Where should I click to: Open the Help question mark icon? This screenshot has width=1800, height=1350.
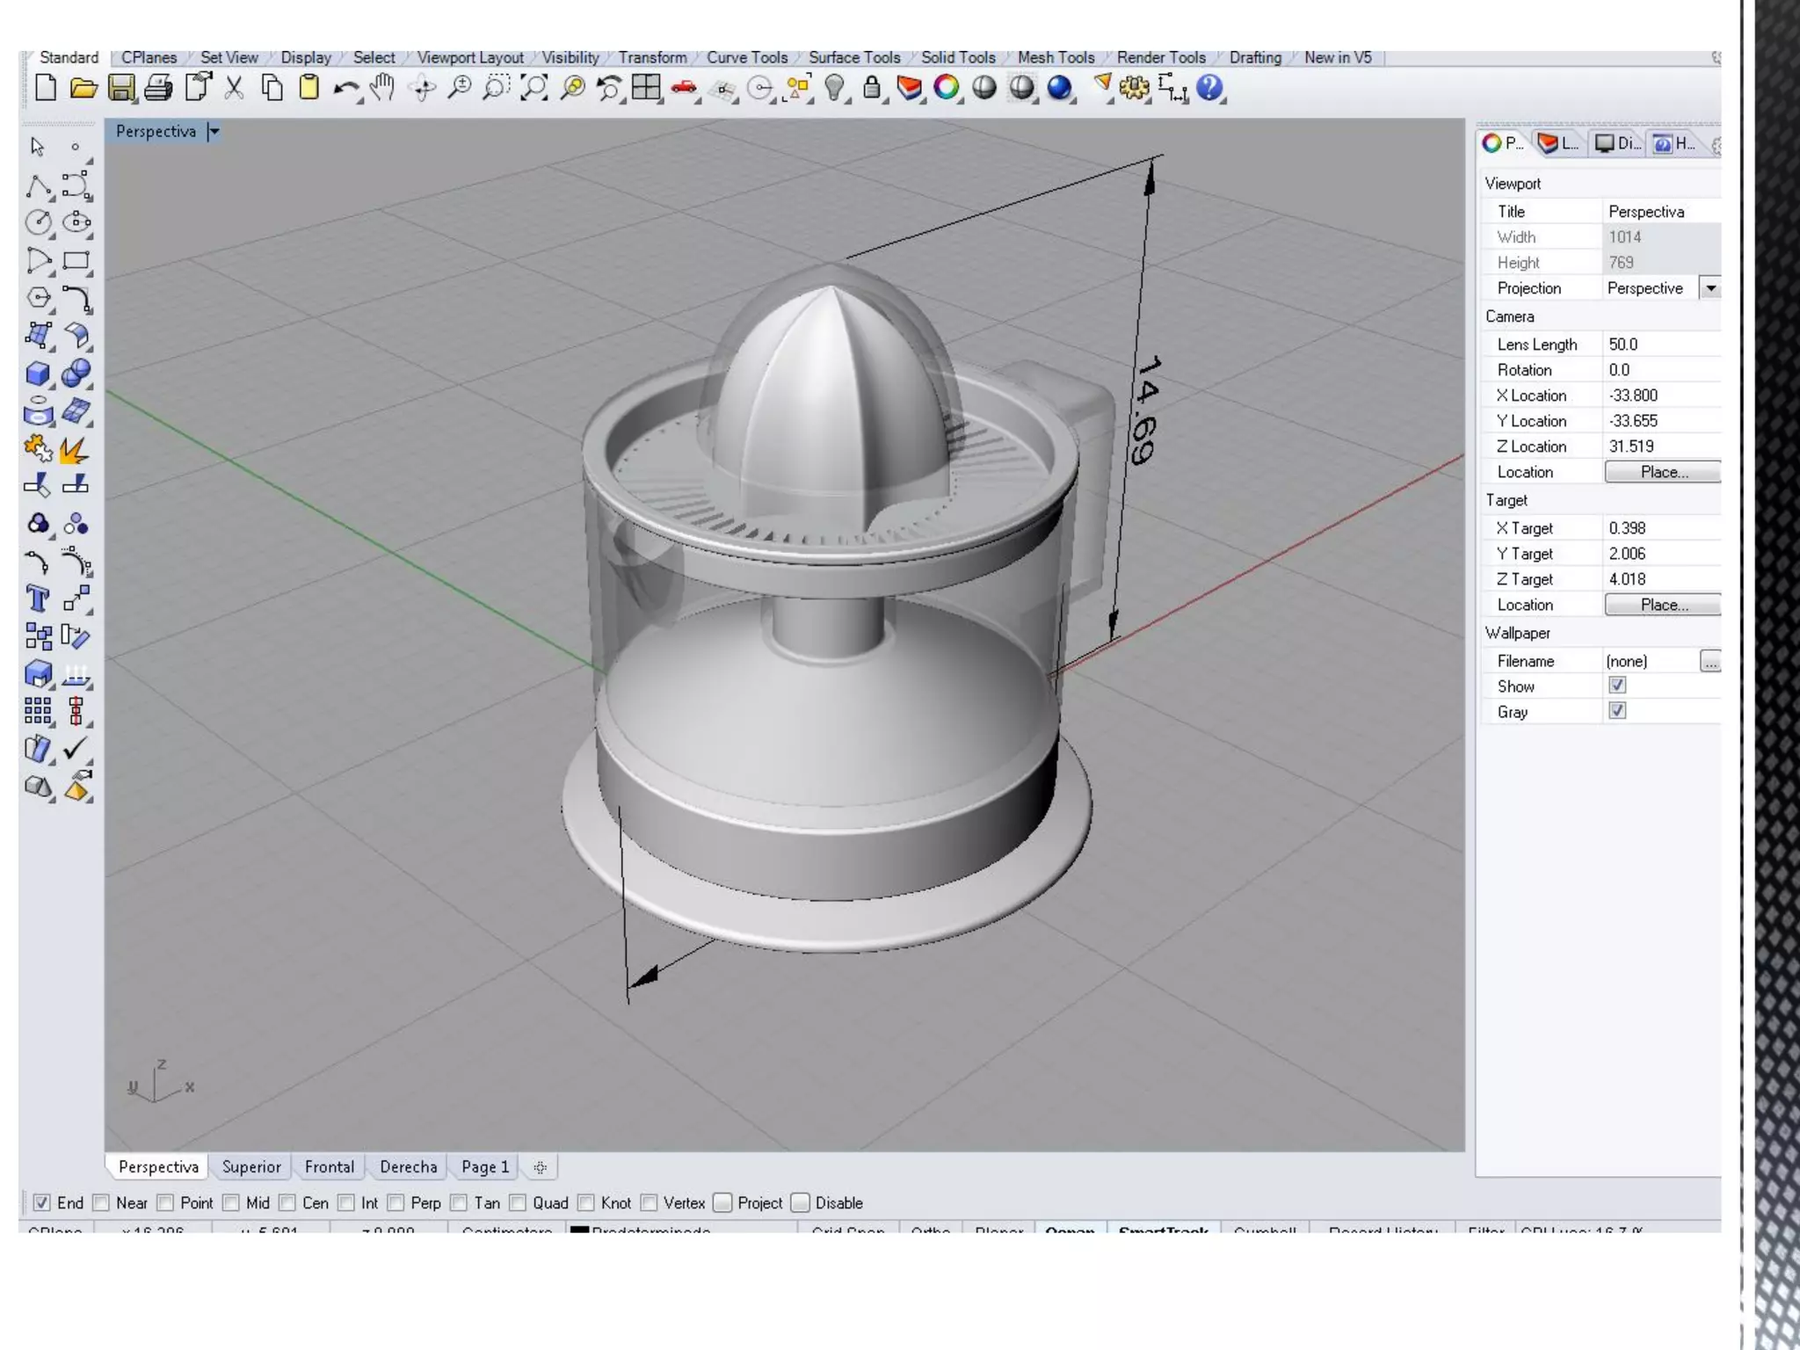click(x=1209, y=88)
